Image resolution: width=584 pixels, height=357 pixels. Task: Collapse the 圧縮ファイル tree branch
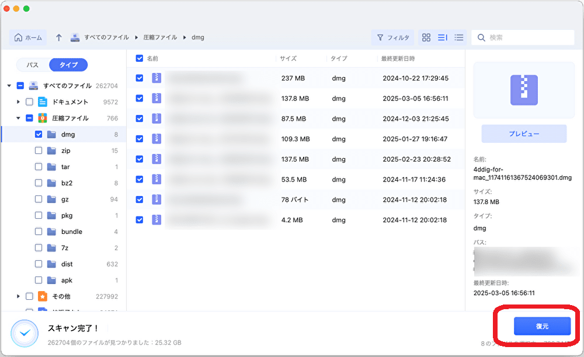point(18,117)
